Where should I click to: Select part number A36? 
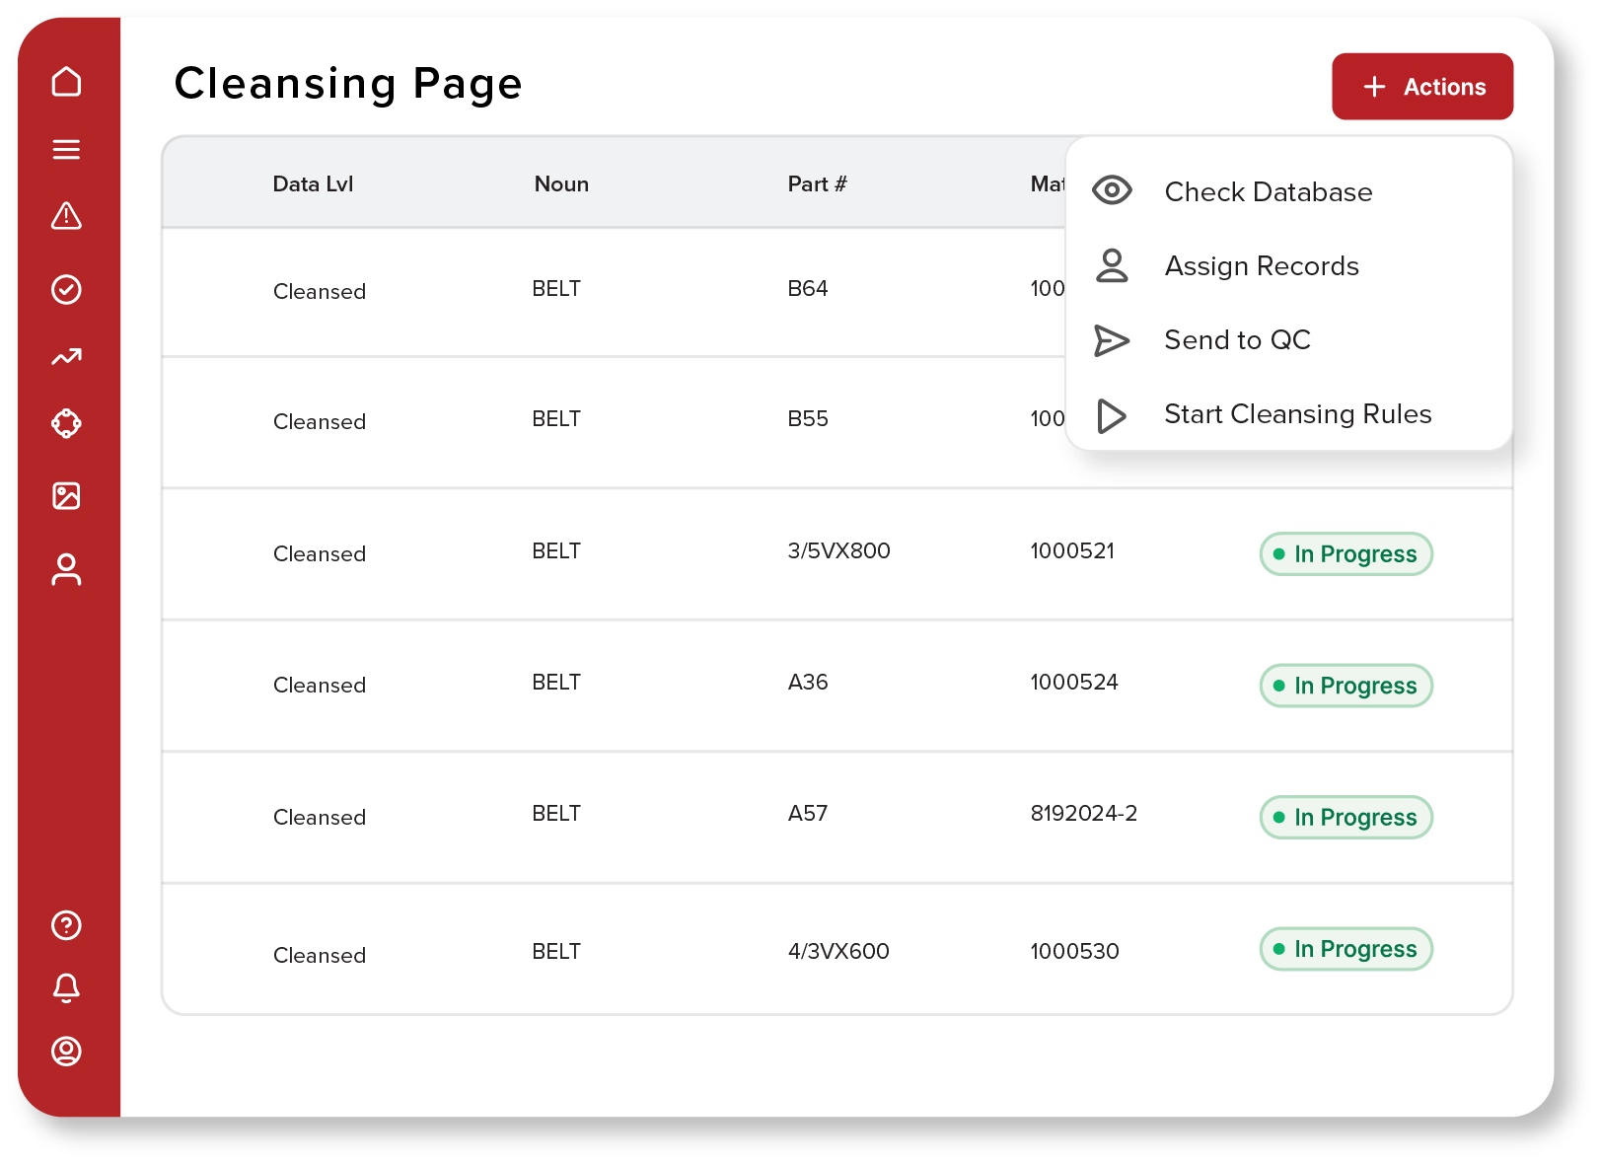[x=808, y=683]
